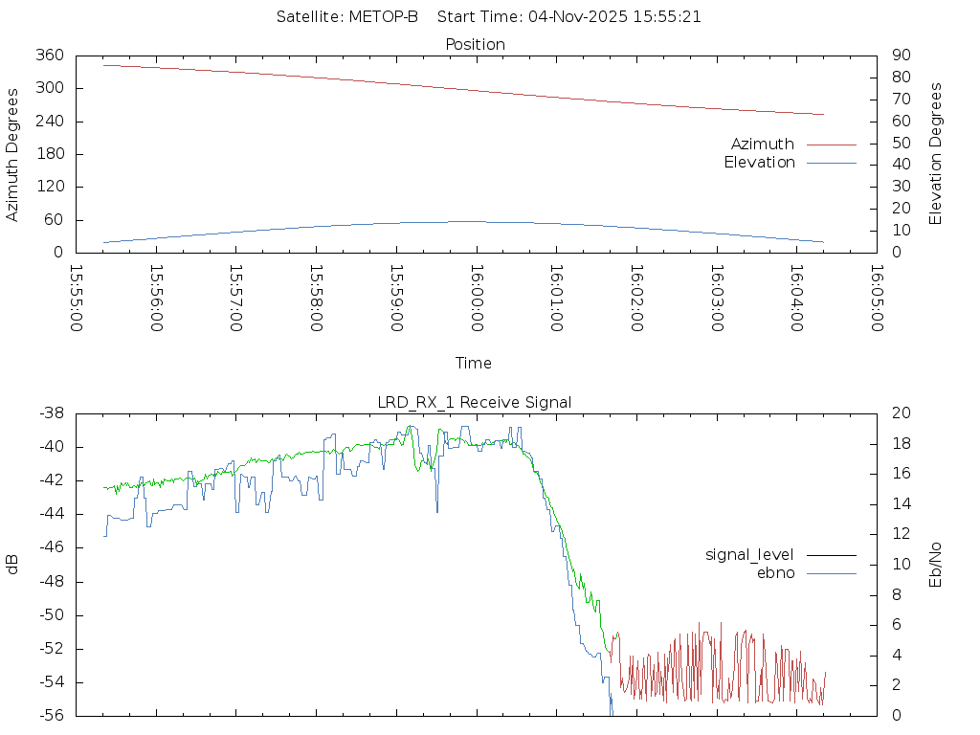Click the blue Elevation legend line sample
Screen dimensions: 980x735
pos(831,163)
